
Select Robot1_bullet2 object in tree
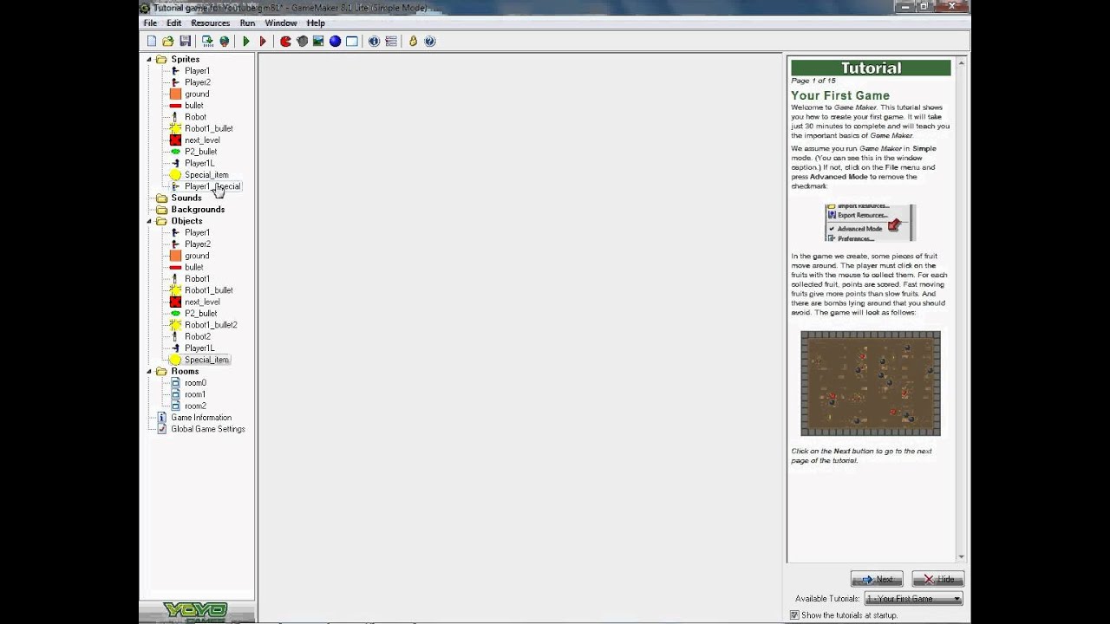(211, 325)
